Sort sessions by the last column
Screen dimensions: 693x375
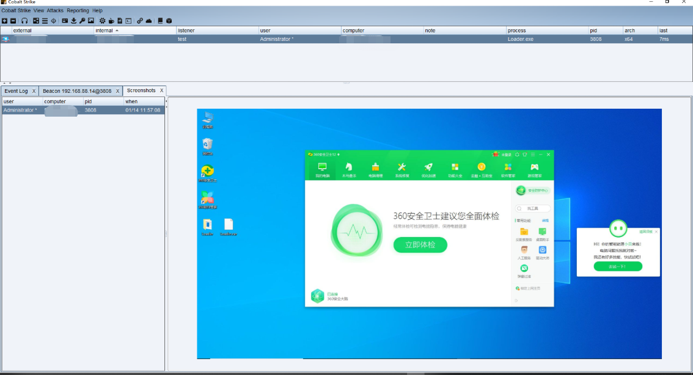(675, 31)
